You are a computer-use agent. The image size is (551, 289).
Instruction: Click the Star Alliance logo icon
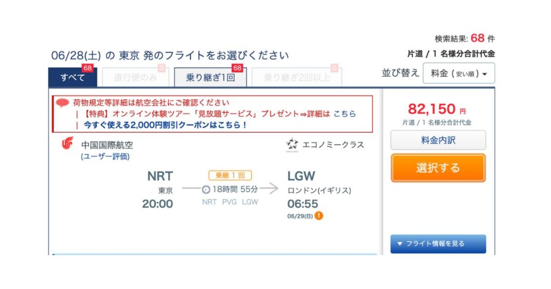(x=292, y=144)
